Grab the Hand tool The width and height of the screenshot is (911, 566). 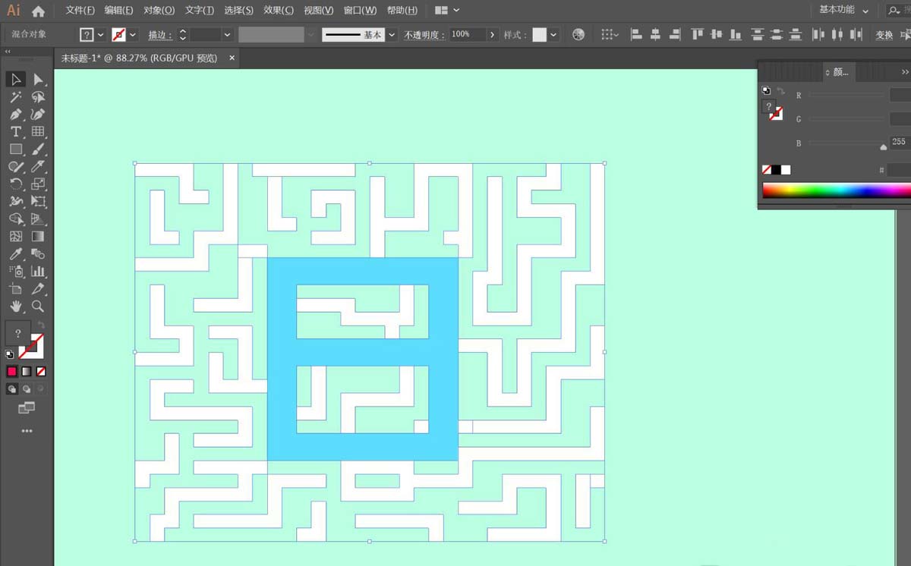(16, 307)
